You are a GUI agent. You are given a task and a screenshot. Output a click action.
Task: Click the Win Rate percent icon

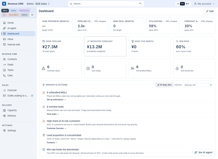tap(177, 41)
